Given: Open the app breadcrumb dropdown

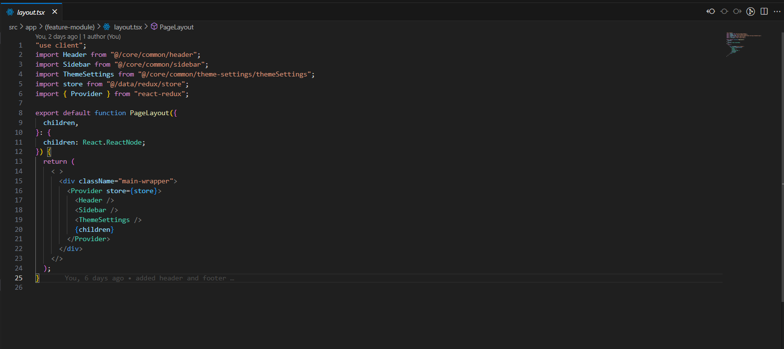Looking at the screenshot, I should 31,27.
